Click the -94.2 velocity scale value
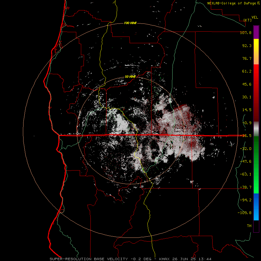Viewport: 261px width, 261px height. [246, 200]
